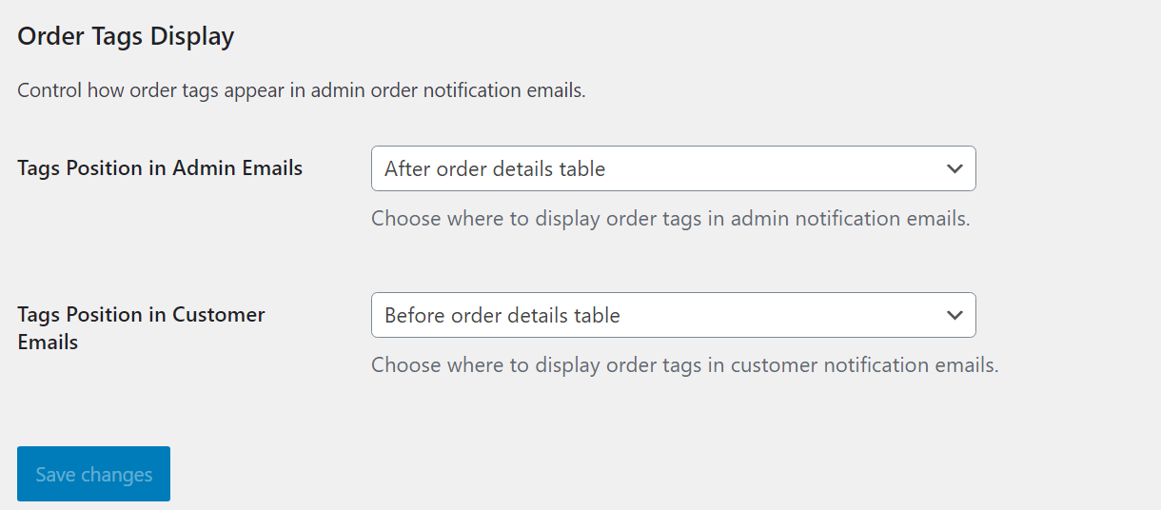1161x510 pixels.
Task: Expand the customer tags position select box
Action: [673, 315]
